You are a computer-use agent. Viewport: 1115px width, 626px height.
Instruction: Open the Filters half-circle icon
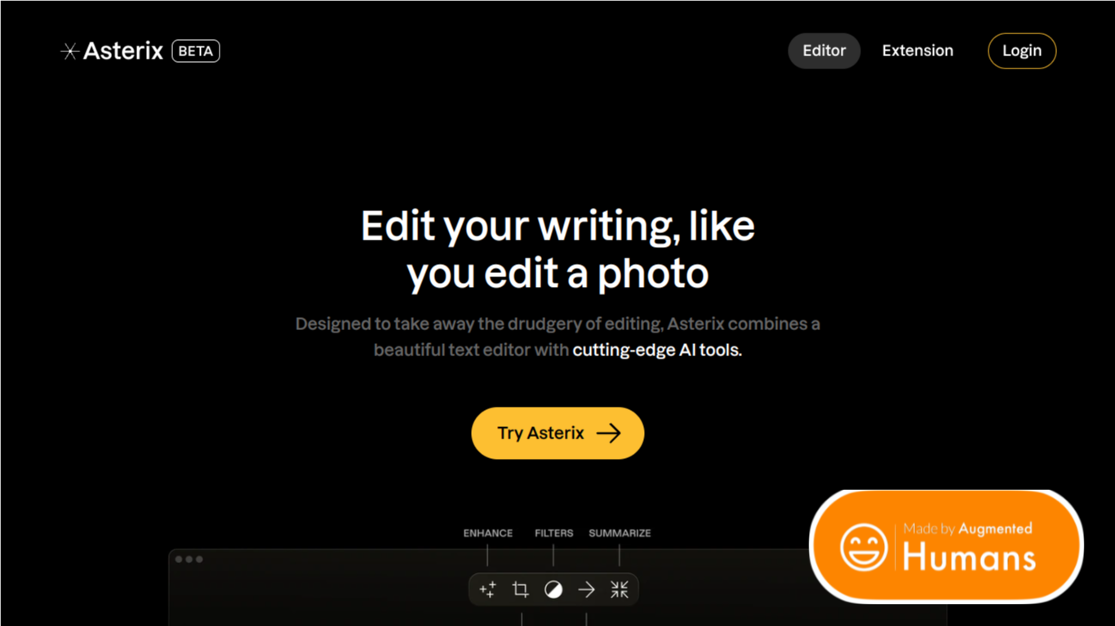pyautogui.click(x=553, y=589)
